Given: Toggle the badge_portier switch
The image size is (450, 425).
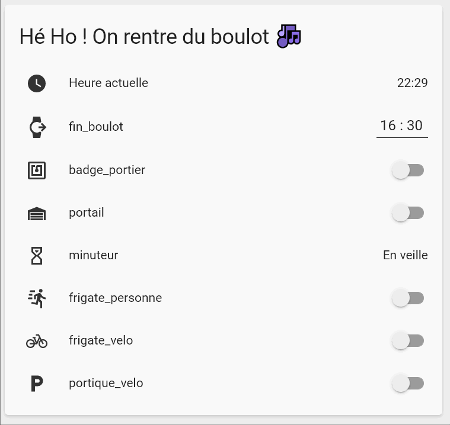Looking at the screenshot, I should pos(408,170).
